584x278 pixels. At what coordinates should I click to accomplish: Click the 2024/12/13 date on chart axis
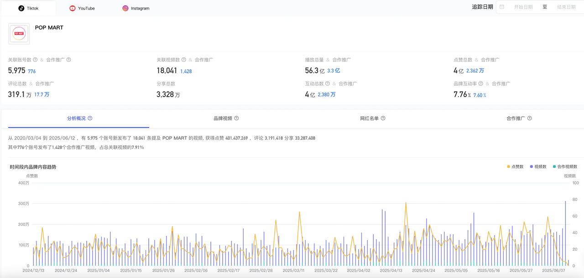(33, 270)
